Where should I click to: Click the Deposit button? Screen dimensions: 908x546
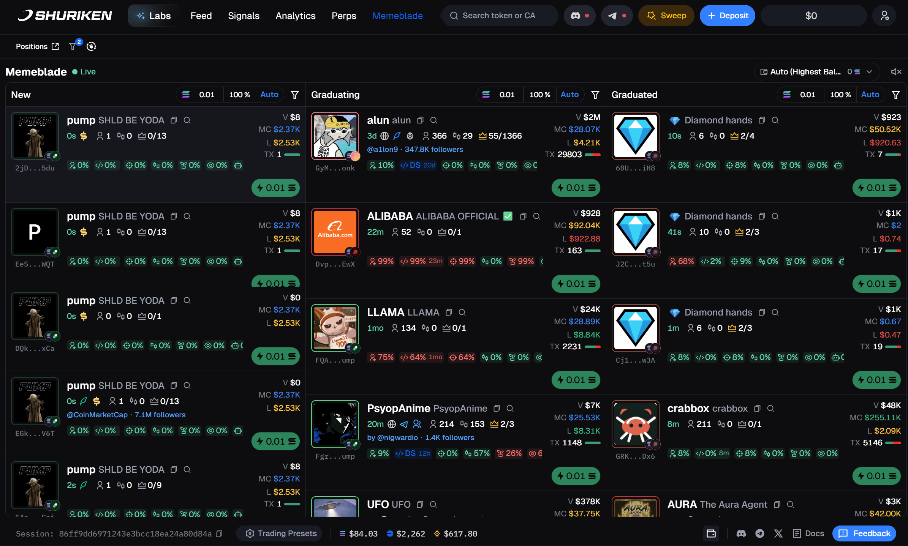(x=728, y=16)
